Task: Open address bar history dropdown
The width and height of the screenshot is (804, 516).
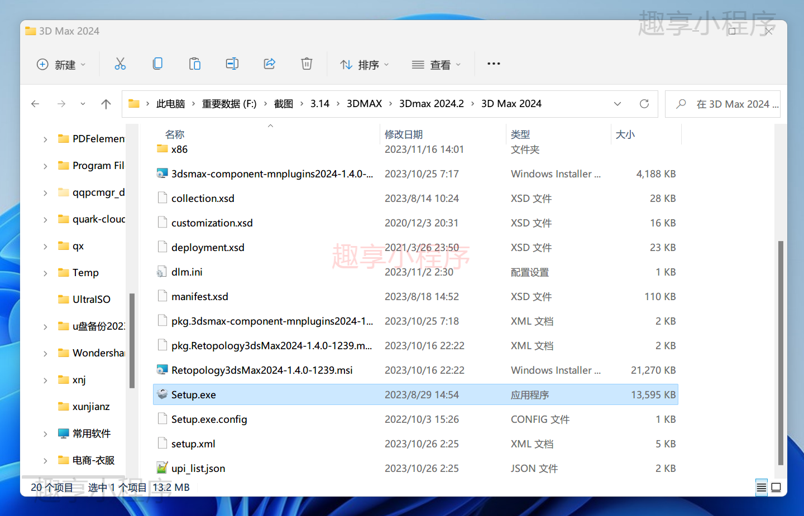Action: pos(618,104)
